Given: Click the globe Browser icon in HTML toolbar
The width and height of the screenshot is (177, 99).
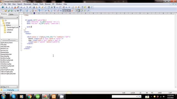Looking at the screenshot, I should [x=3, y=7].
